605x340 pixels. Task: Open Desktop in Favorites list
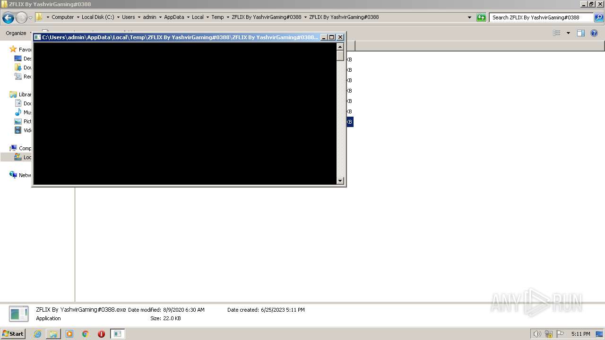coord(23,59)
